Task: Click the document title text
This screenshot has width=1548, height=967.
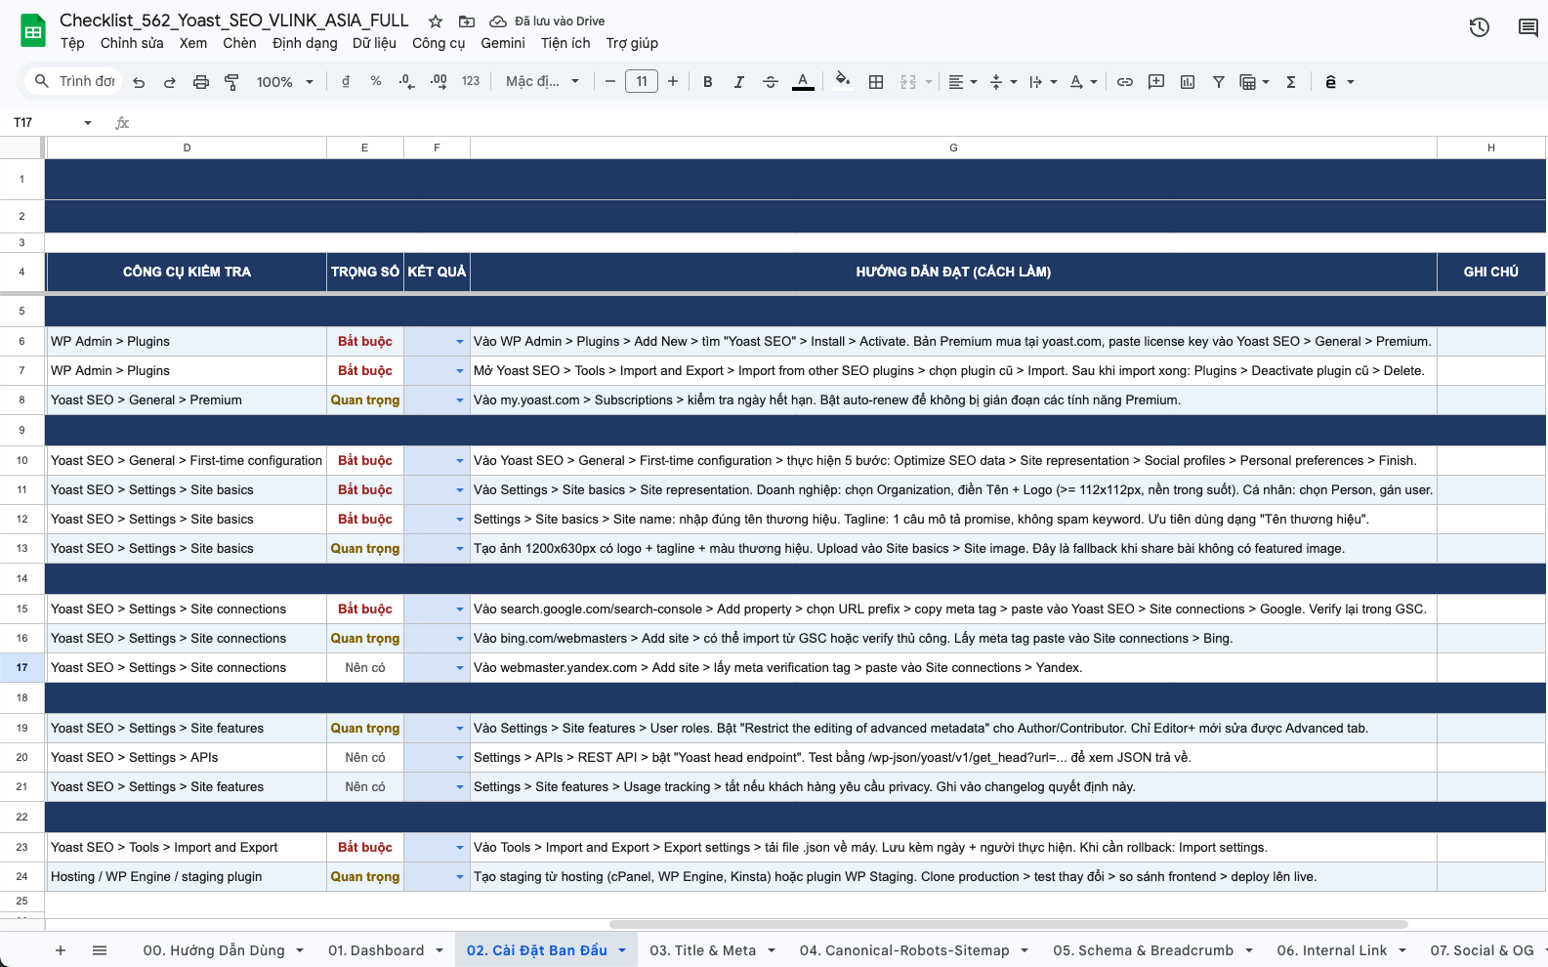Action: tap(234, 21)
